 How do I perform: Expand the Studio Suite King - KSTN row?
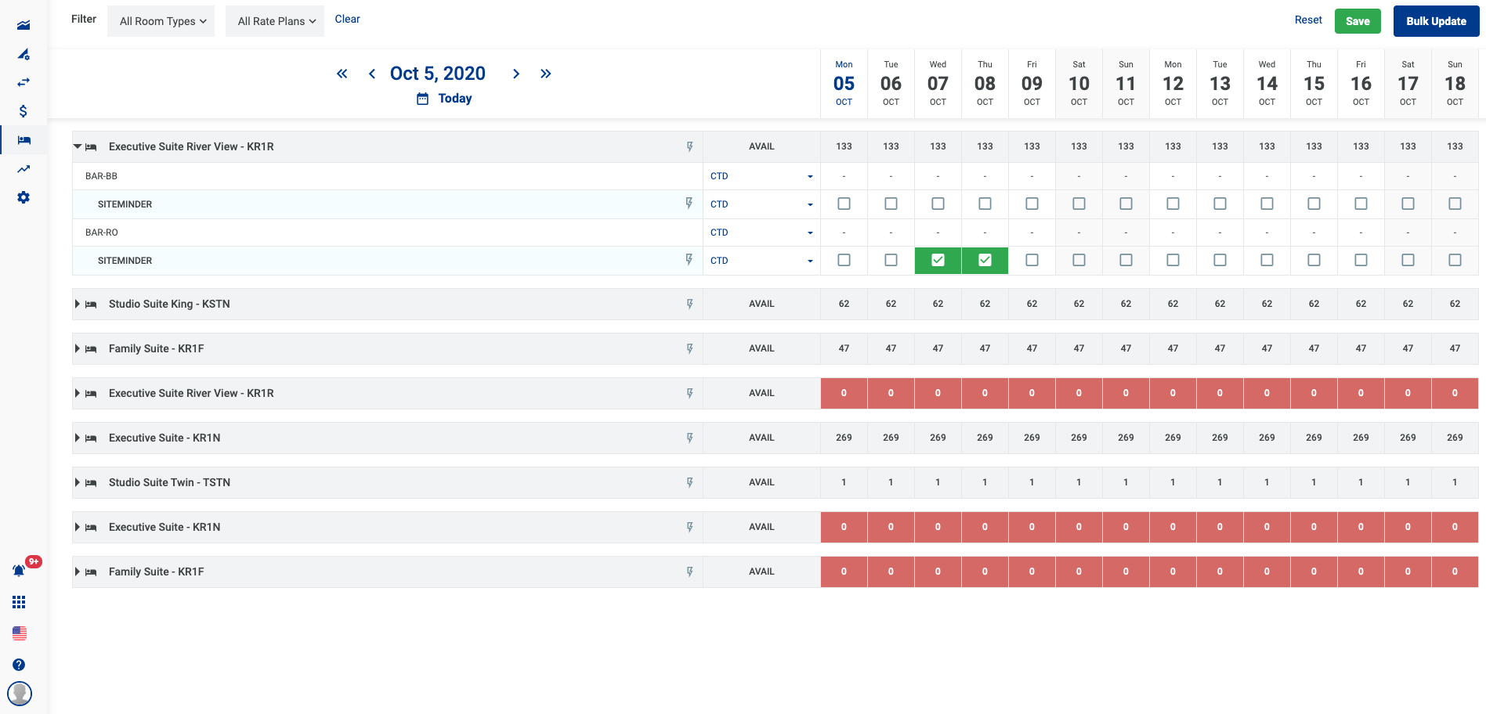coord(78,304)
